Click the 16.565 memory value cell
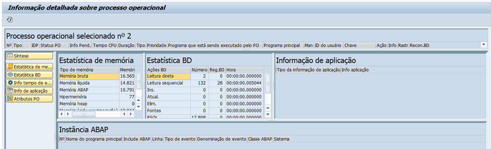 coord(127,76)
